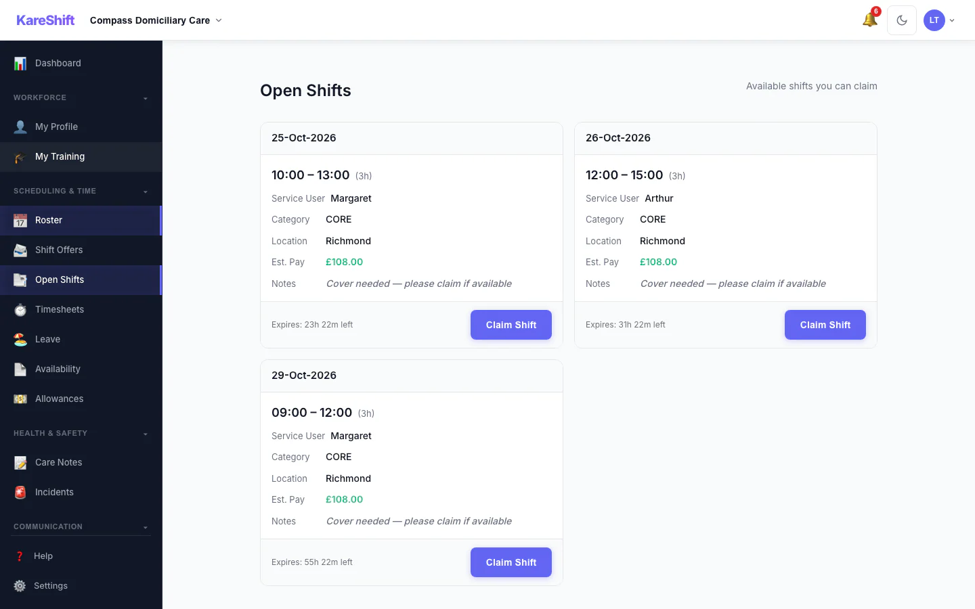975x609 pixels.
Task: Click the Care Notes notepad icon
Action: 20,462
